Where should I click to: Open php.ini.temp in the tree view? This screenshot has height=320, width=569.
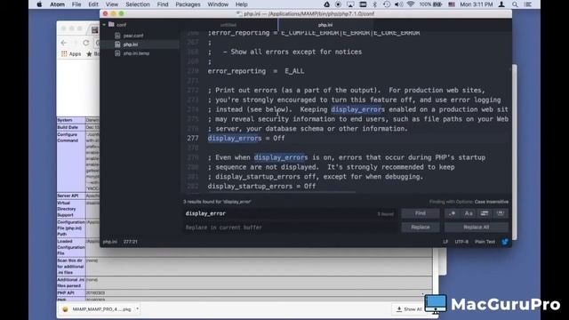pos(136,53)
